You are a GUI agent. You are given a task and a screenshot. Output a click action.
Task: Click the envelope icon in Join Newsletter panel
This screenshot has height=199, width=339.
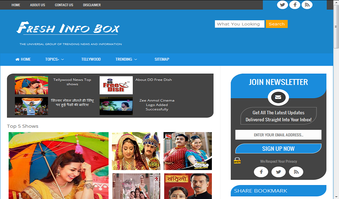point(278,97)
